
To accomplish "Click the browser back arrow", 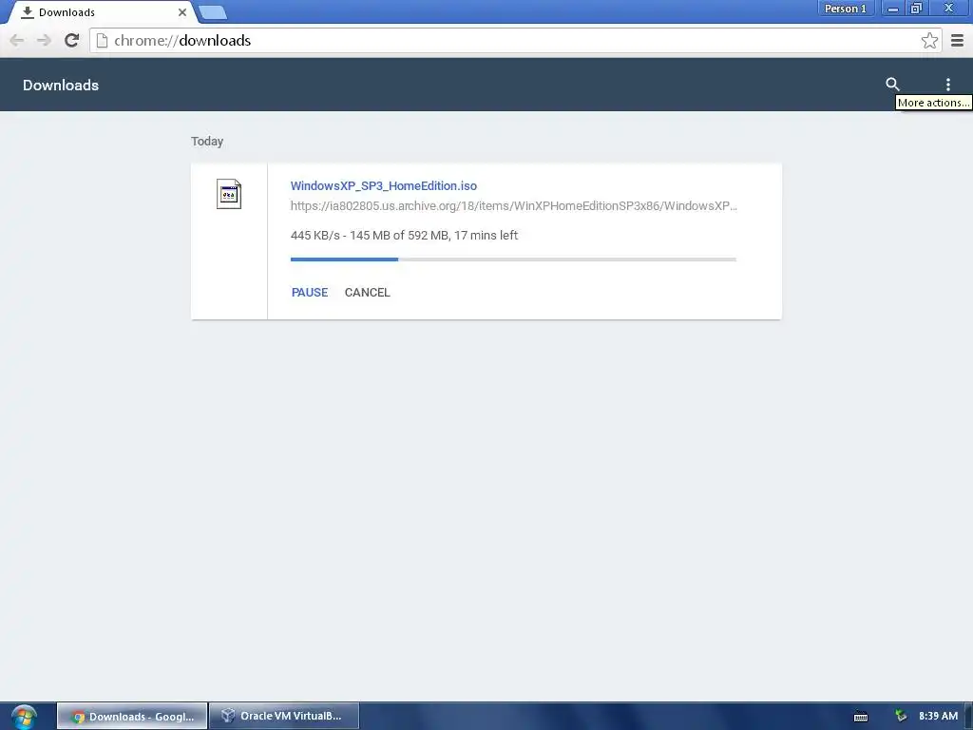I will click(x=17, y=40).
